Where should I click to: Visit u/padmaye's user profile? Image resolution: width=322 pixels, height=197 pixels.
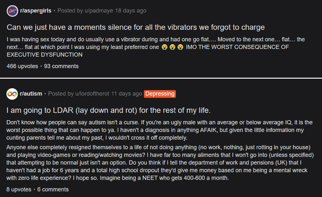[x=99, y=11]
